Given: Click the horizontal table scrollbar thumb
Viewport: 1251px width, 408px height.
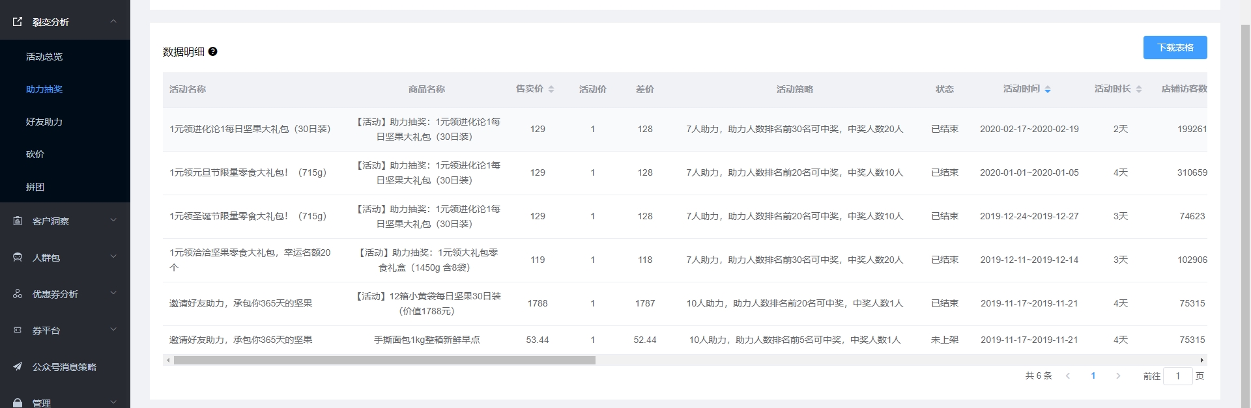Looking at the screenshot, I should (384, 360).
